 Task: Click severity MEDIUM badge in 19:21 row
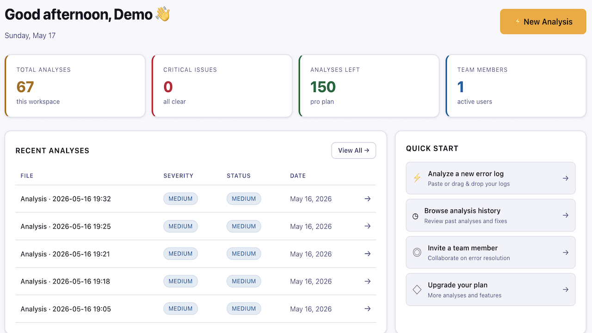click(180, 254)
